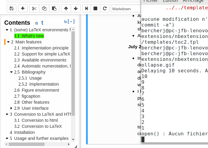Open the Edition menu in the terminal
Screen dimensions: 208x148
(x=170, y=1)
